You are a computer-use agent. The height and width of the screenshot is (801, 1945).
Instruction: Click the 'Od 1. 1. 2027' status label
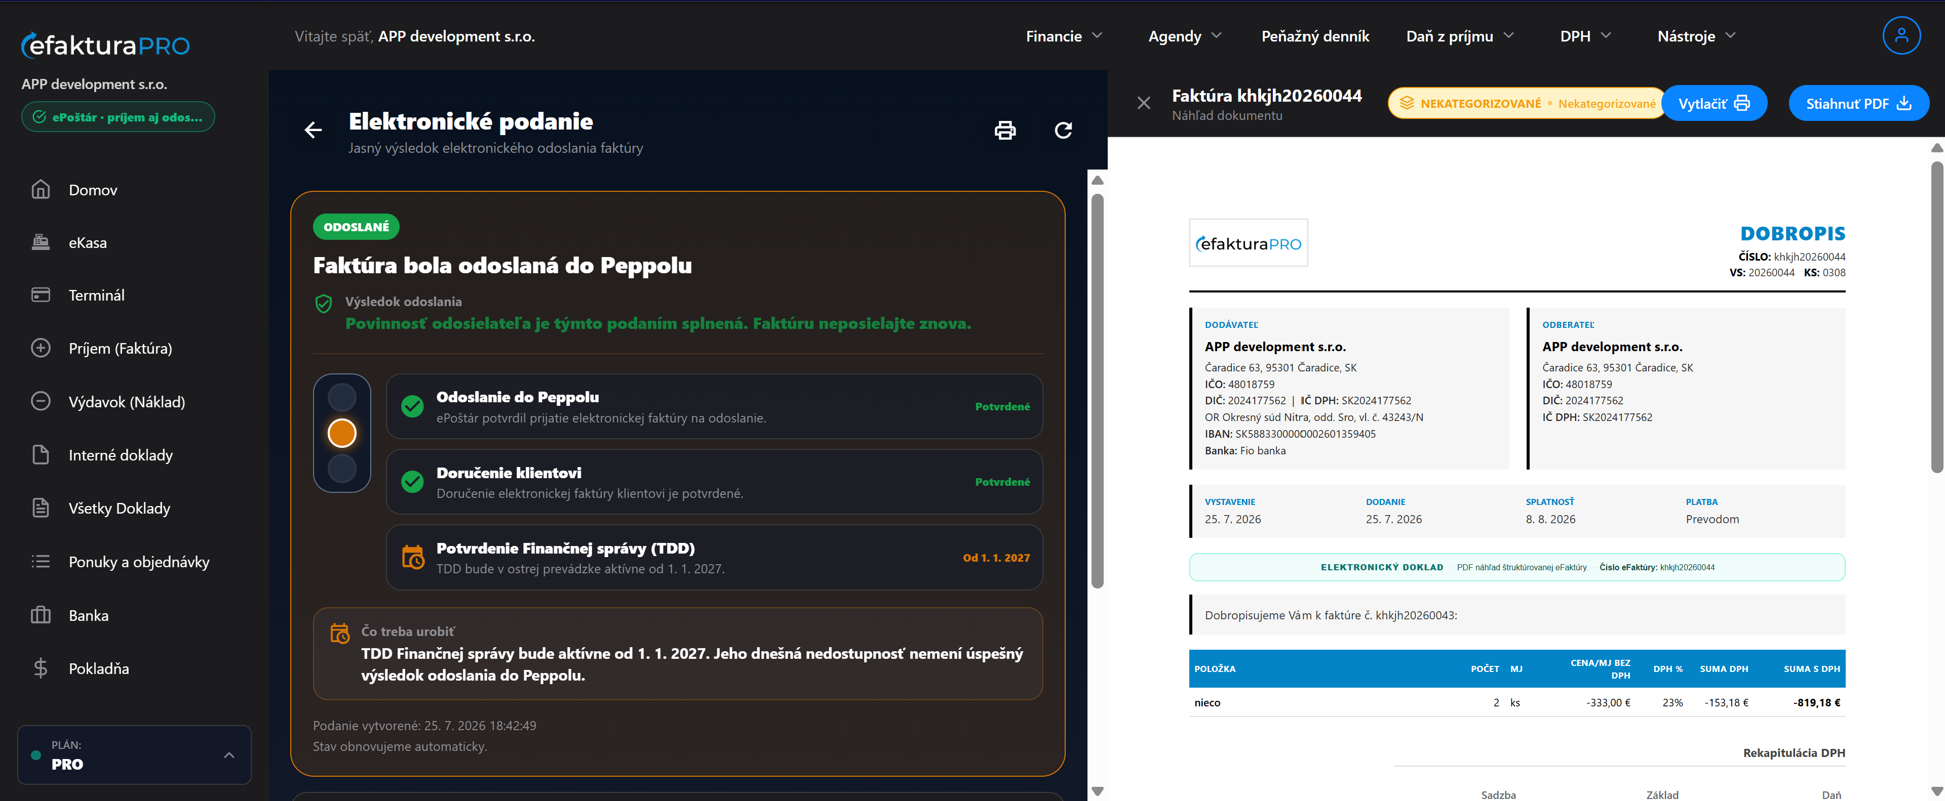tap(996, 558)
